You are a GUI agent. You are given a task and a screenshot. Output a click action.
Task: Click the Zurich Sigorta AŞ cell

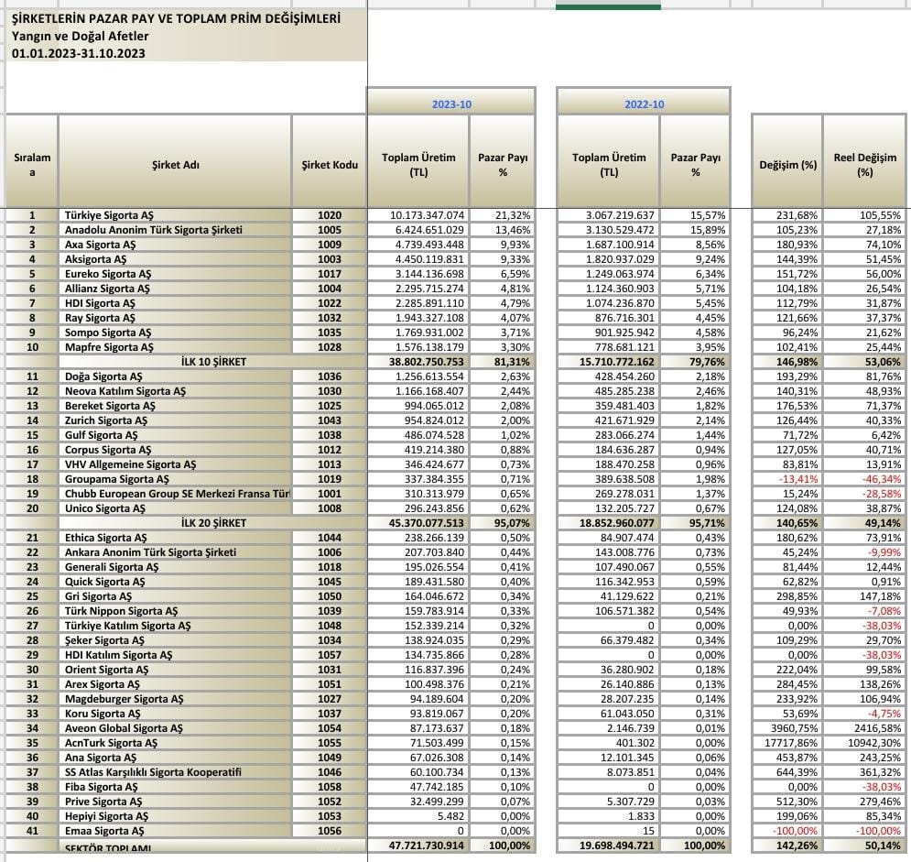175,420
